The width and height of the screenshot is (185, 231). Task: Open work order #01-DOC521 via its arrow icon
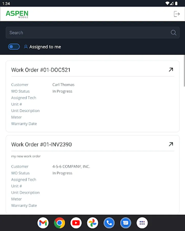(171, 69)
